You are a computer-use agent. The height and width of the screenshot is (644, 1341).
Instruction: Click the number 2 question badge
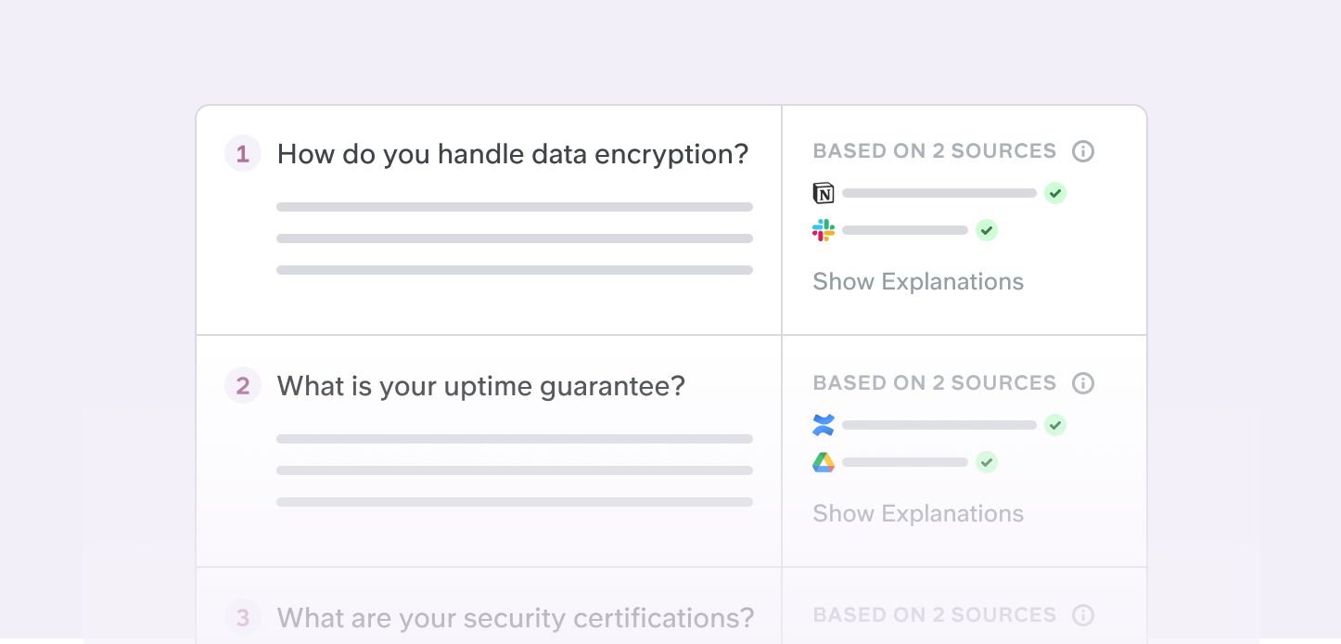coord(243,386)
